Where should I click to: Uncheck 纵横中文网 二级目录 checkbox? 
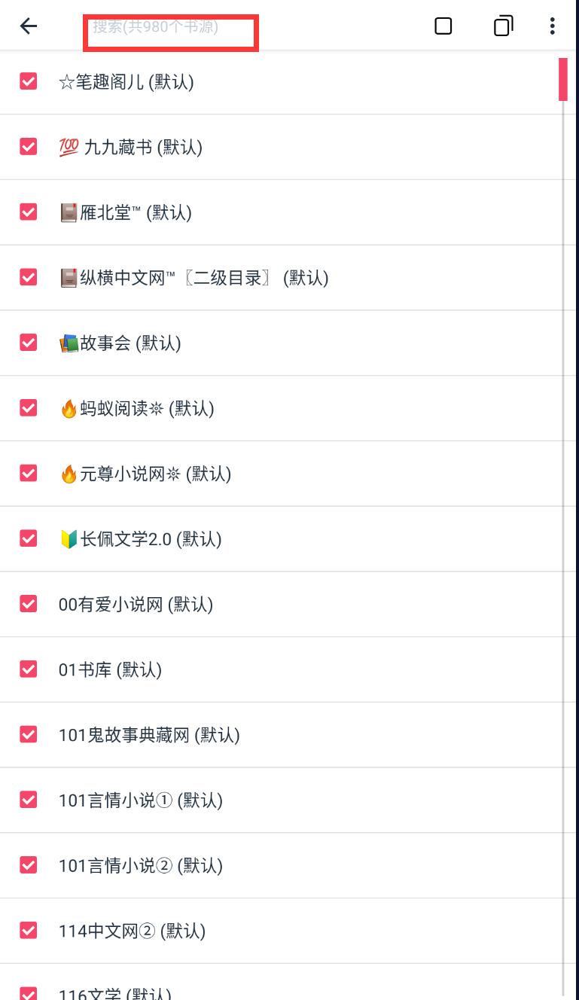pyautogui.click(x=29, y=278)
